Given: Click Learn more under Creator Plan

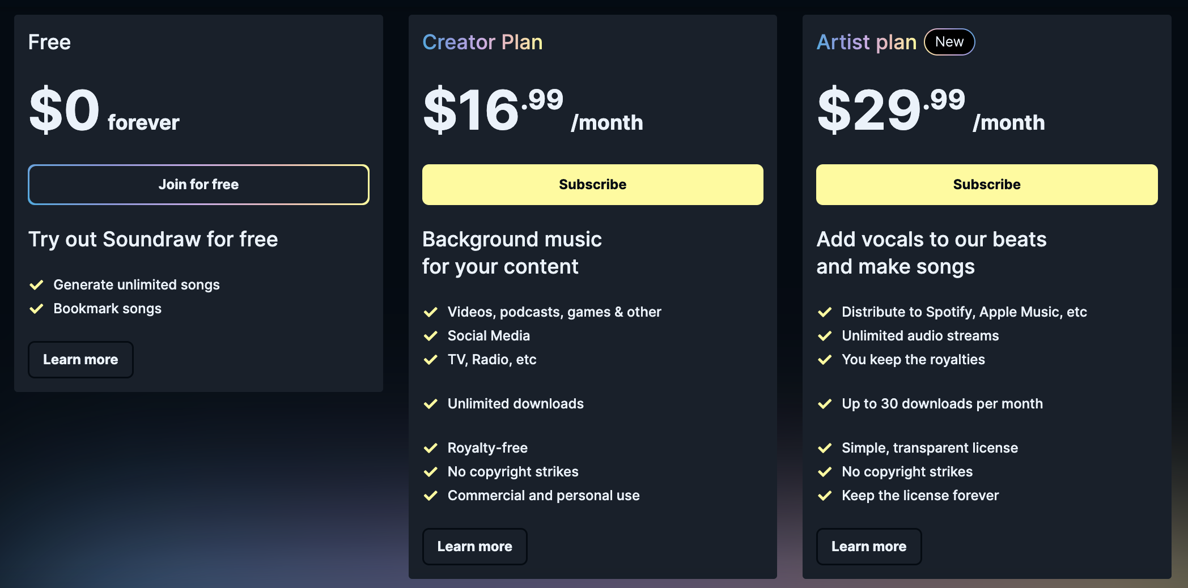Looking at the screenshot, I should 474,546.
